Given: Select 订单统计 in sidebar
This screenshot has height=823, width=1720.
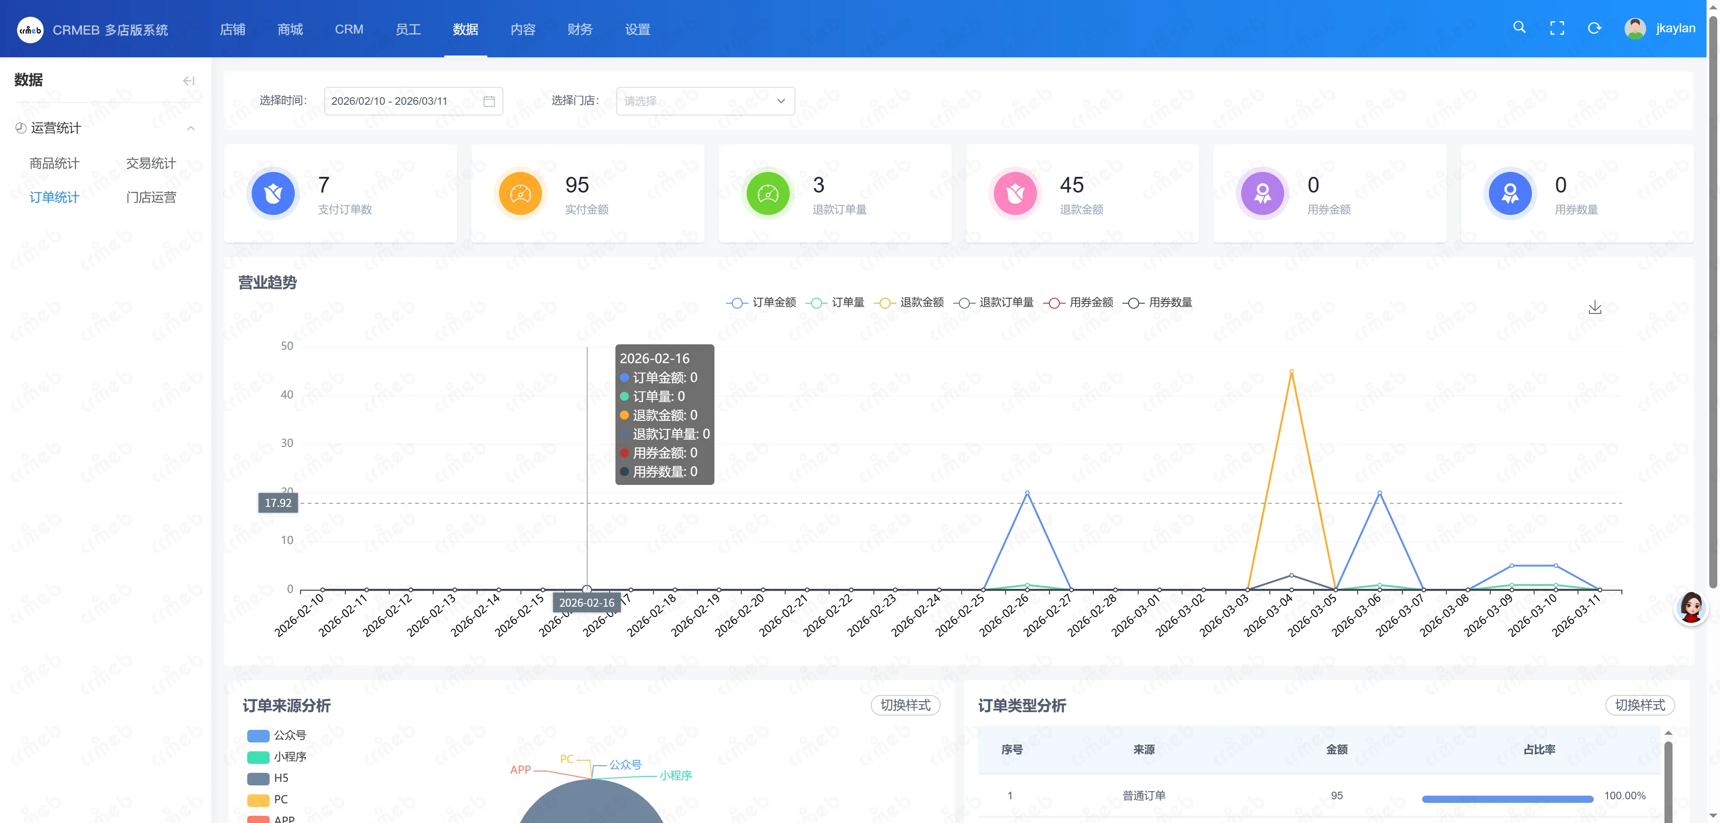Looking at the screenshot, I should click(x=54, y=197).
